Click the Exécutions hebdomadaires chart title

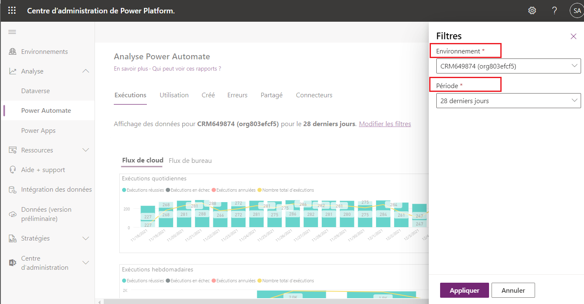point(158,270)
